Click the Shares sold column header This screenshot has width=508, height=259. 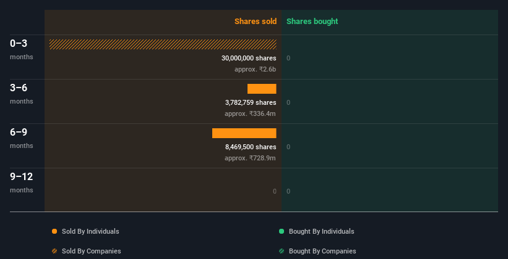pos(256,22)
